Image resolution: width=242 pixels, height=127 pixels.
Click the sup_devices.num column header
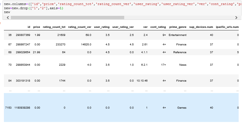[x=201, y=27]
